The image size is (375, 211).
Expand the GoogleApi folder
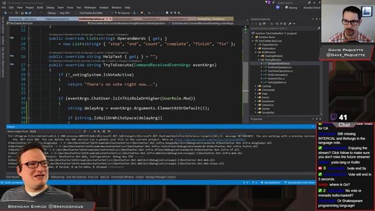[256, 113]
